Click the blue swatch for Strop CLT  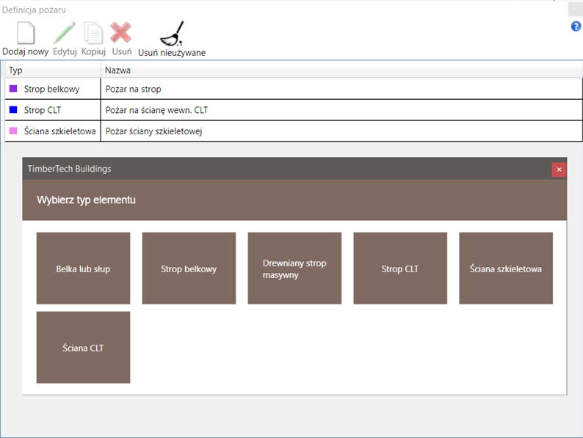[13, 110]
